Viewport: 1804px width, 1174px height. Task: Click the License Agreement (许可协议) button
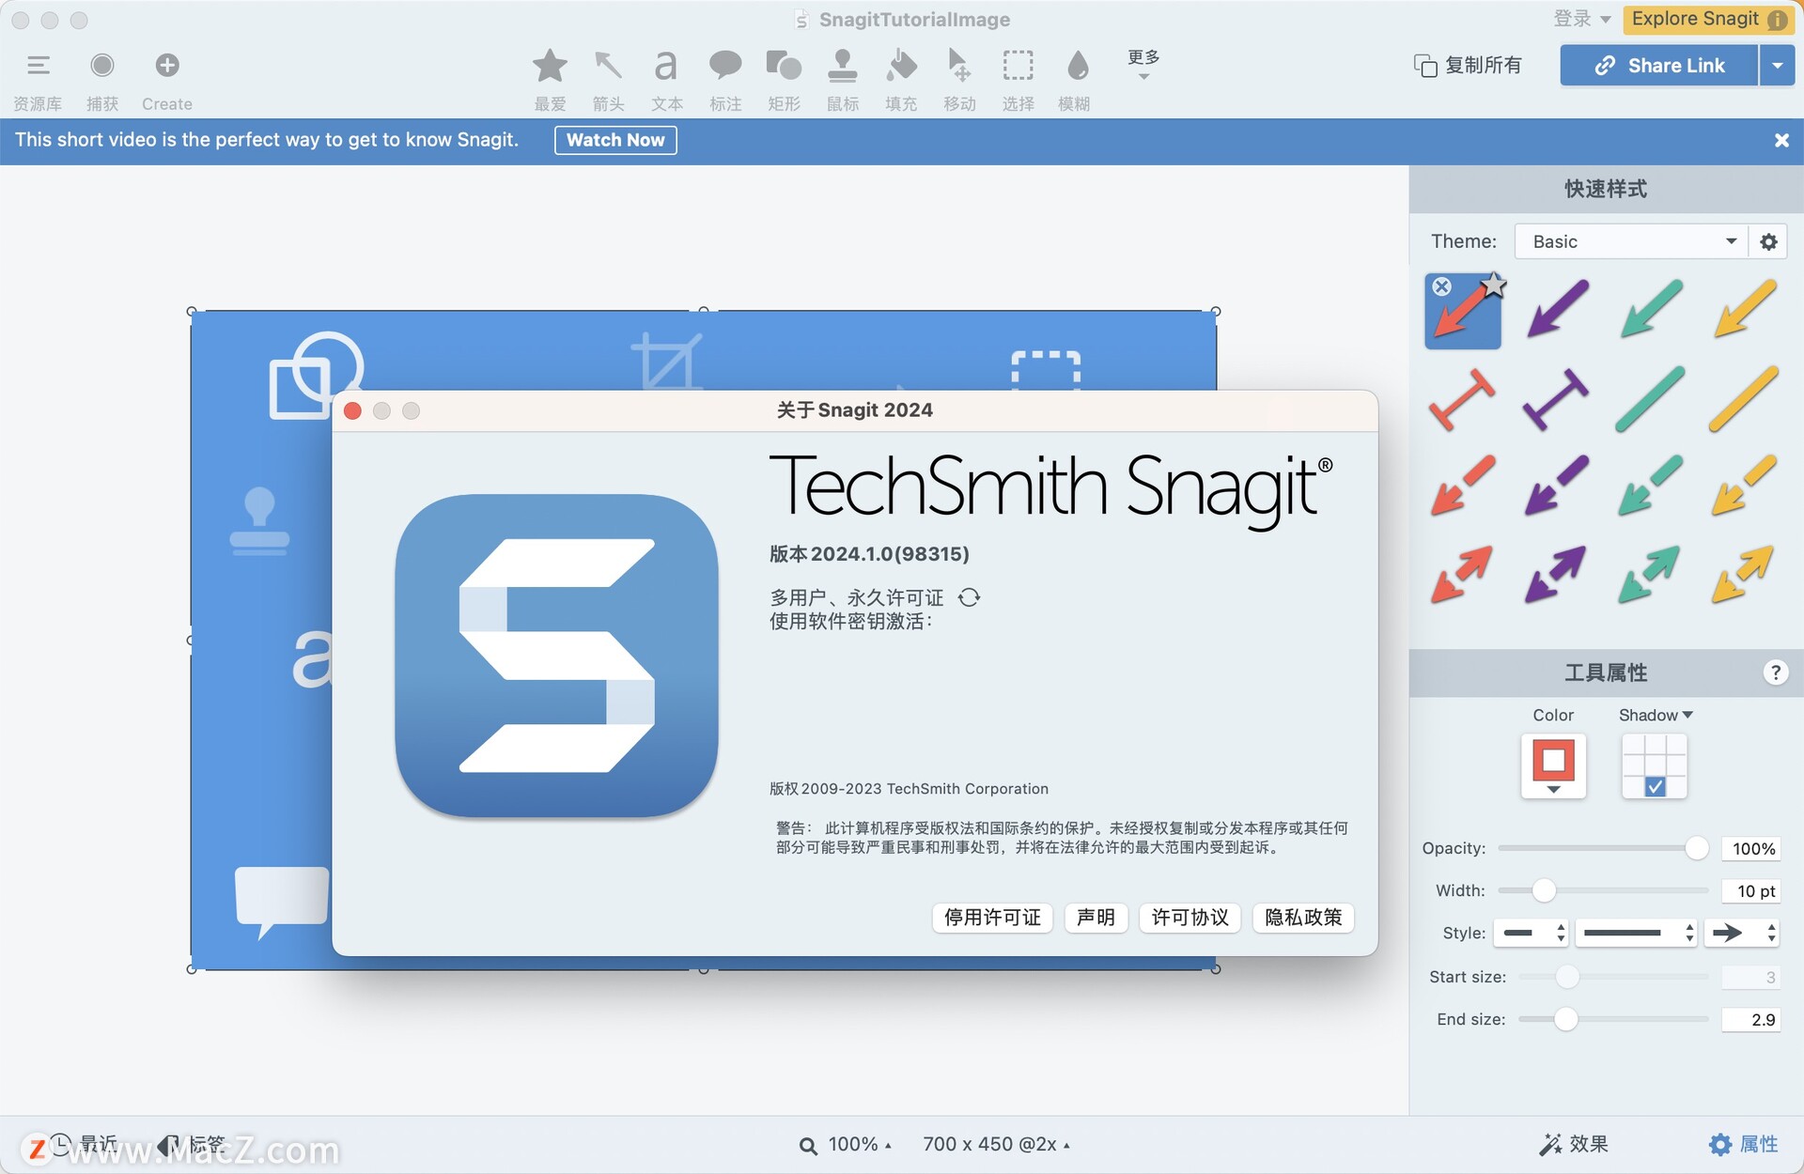click(1190, 918)
